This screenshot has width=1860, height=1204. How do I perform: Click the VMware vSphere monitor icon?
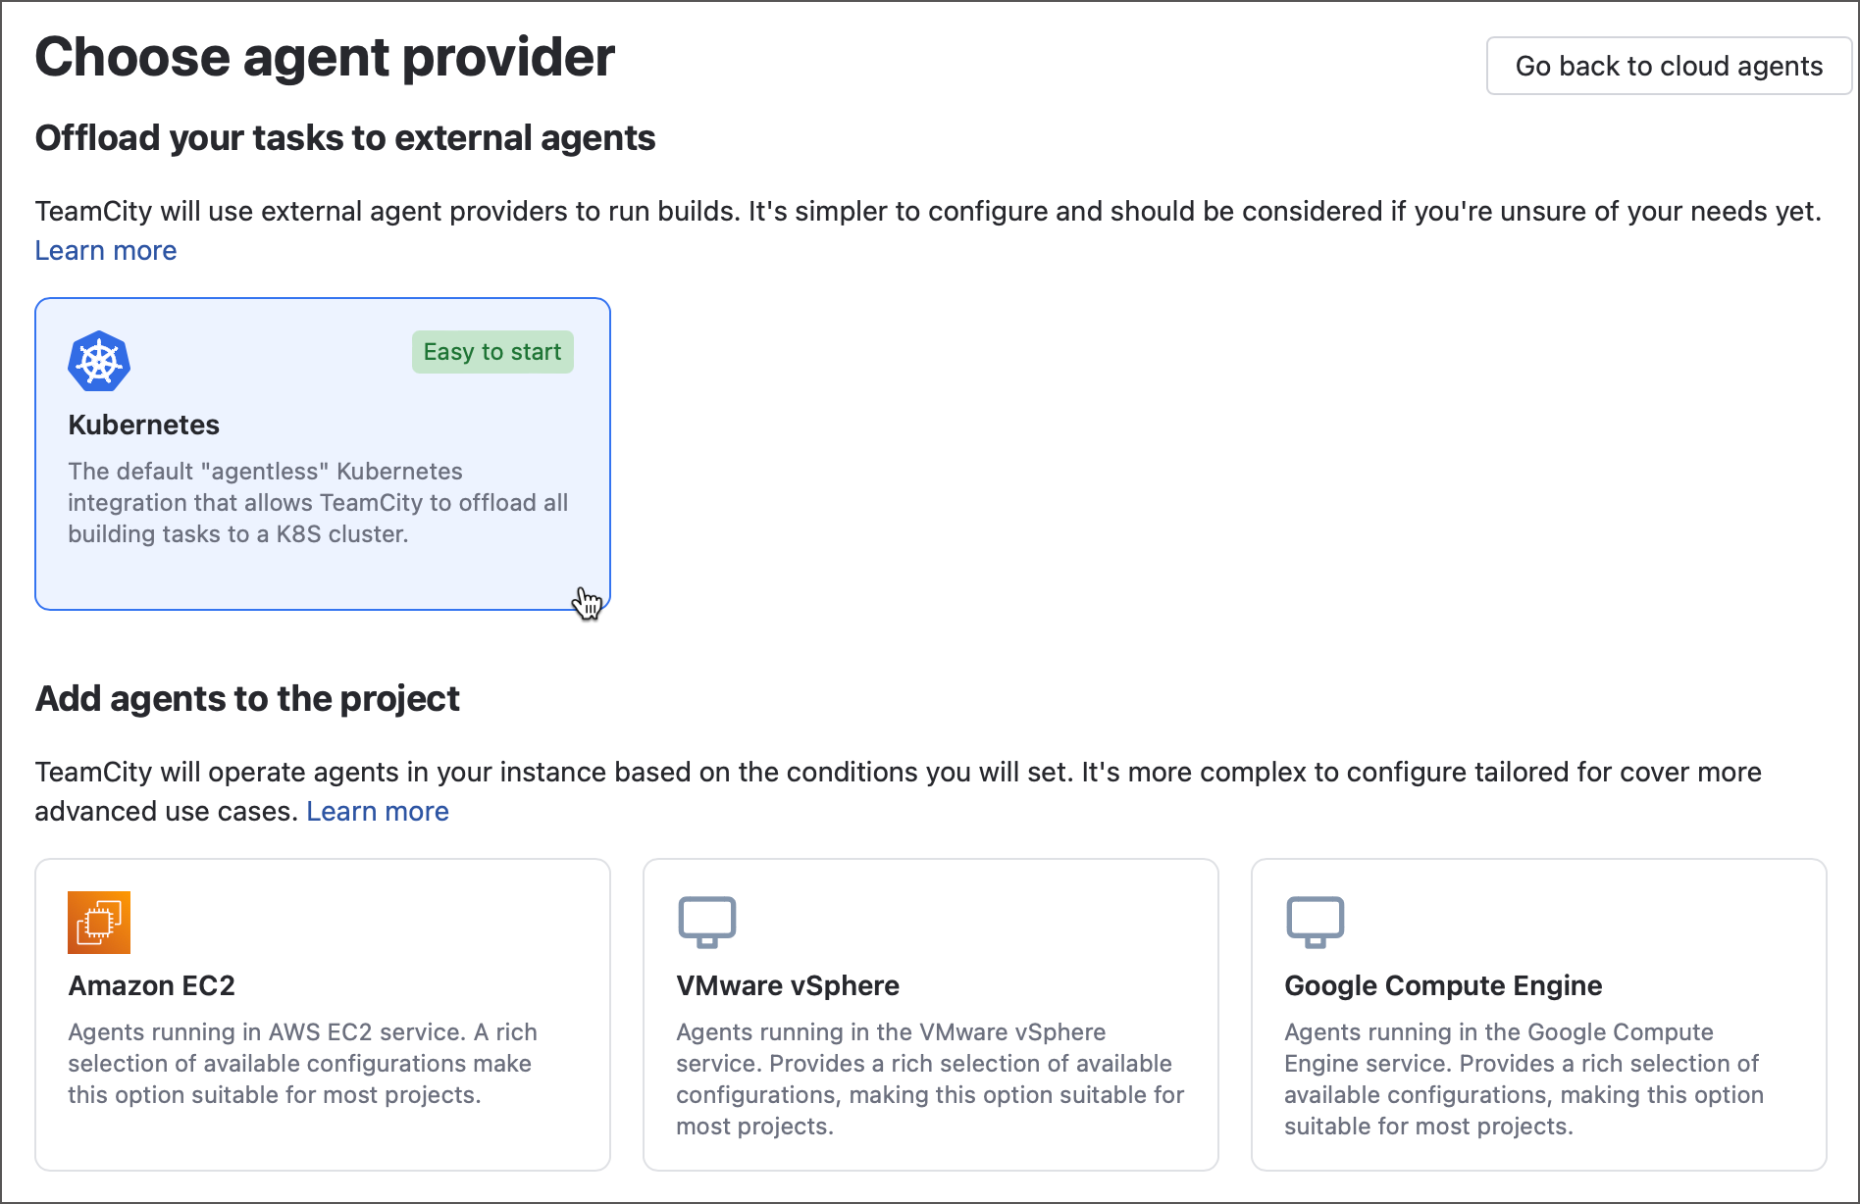706,922
